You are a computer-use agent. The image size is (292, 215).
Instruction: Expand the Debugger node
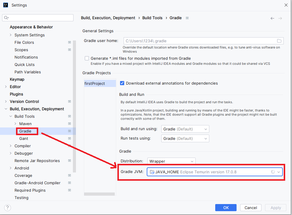[x=11, y=153]
